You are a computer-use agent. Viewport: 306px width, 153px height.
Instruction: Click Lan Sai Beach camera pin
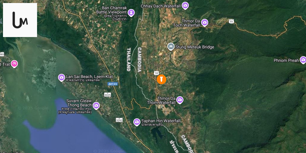(x=62, y=78)
